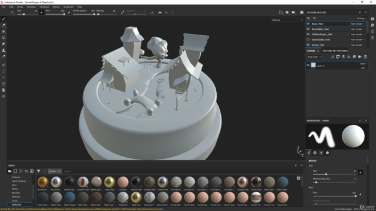This screenshot has width=376, height=211.
Task: Open Main shader dropdown for ClothesDryer_Mat
Action: tap(357, 34)
